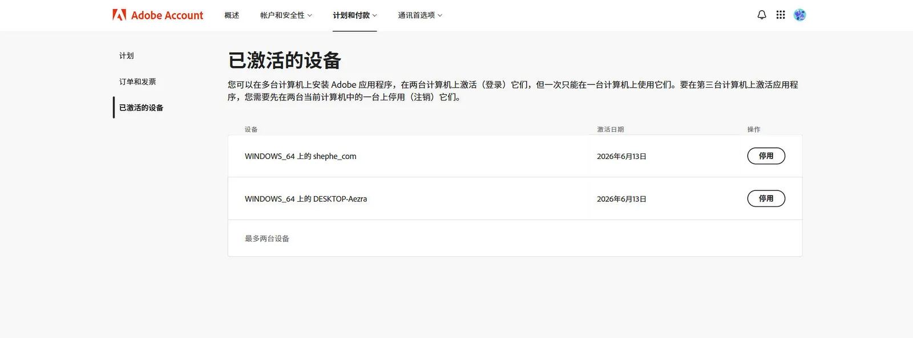The width and height of the screenshot is (913, 338).
Task: Expand the 计划和付款 menu
Action: [x=355, y=15]
